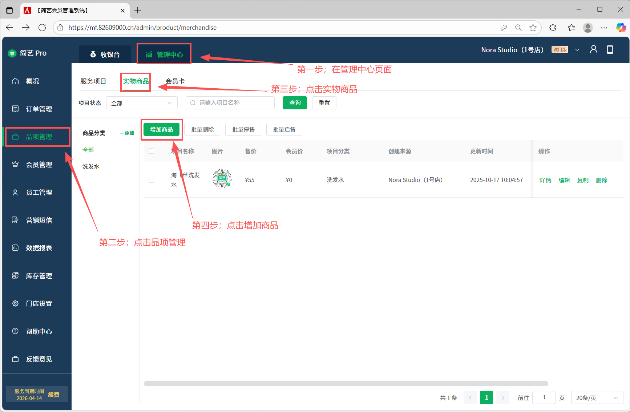The image size is (630, 412).
Task: Select the 会员卡 tab
Action: tap(175, 81)
